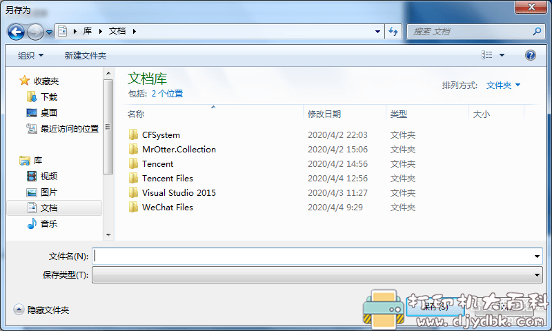Click the navigation pane scrollbar thumb
The image size is (552, 331).
click(x=108, y=127)
